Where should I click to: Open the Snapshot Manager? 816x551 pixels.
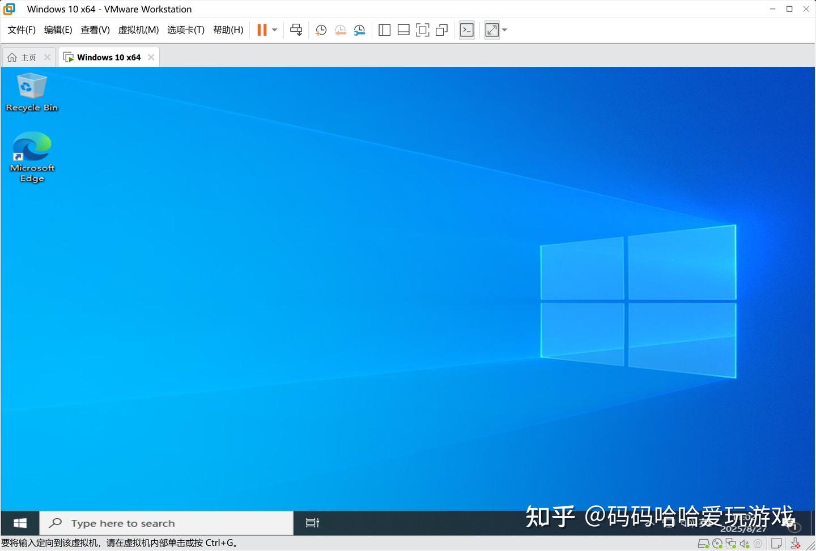click(x=360, y=30)
